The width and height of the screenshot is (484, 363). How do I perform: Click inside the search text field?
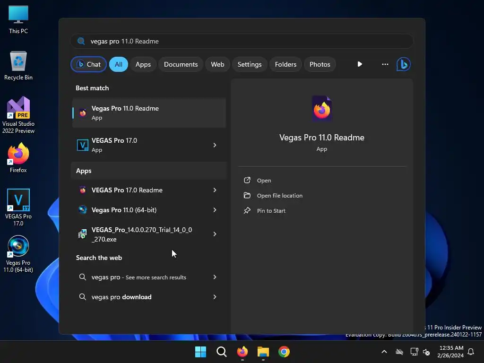242,41
